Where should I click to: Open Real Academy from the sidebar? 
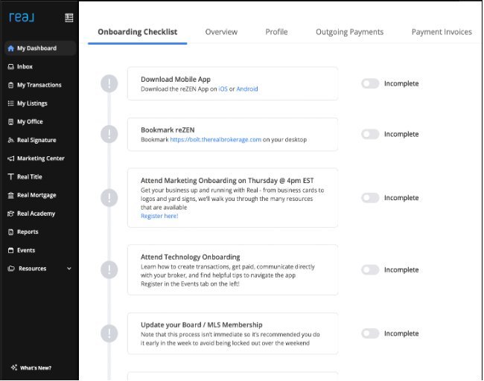point(36,214)
